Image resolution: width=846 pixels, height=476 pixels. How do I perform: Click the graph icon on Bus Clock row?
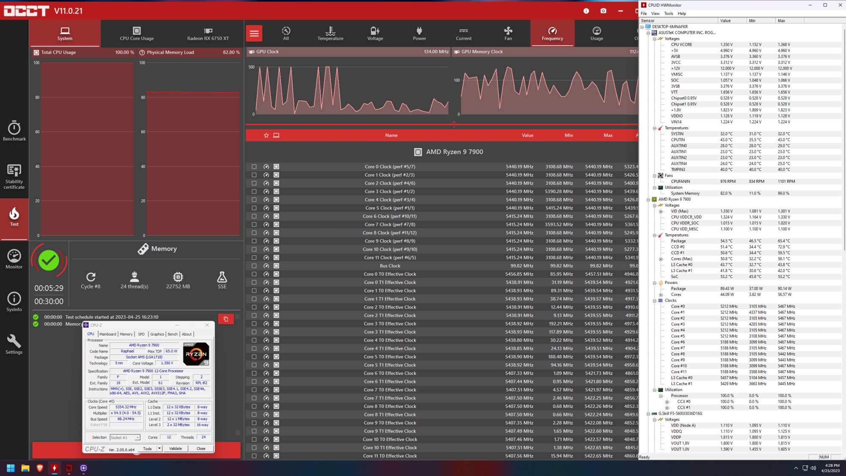[x=266, y=266]
